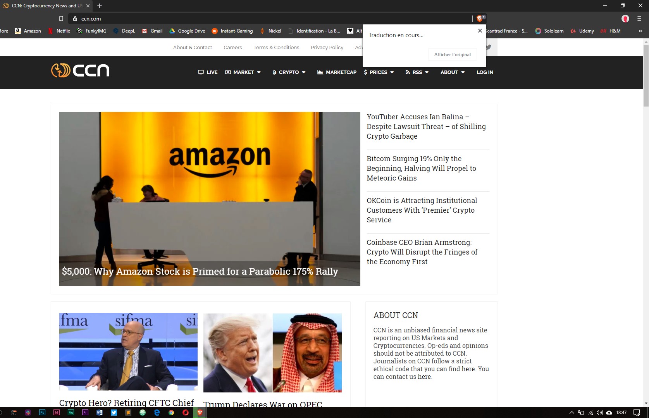Screen dimensions: 649x418
Task: Expand the CRYPTO dropdown menu
Action: click(x=289, y=72)
